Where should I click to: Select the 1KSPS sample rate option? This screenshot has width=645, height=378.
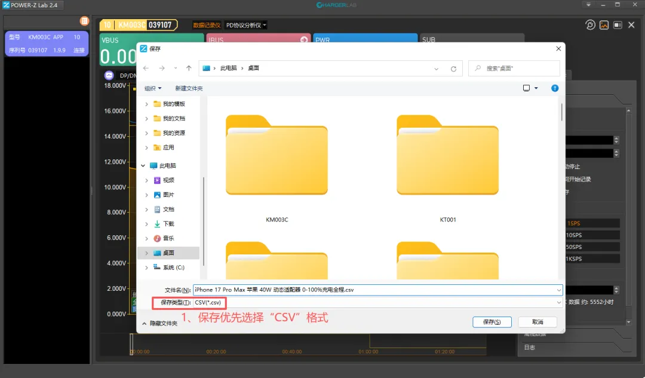point(591,259)
